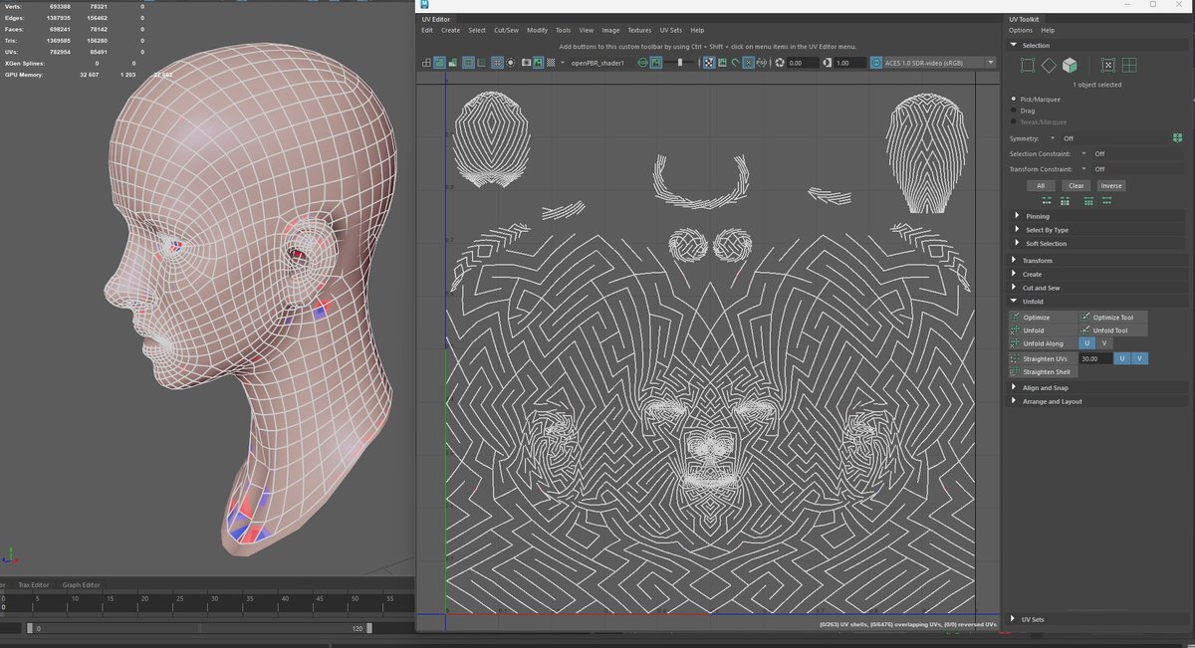Select the Drag radio option

1014,110
